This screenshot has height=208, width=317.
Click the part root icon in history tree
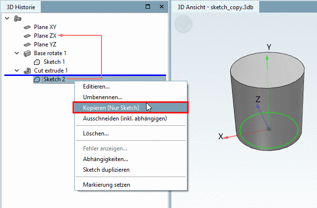[17, 18]
